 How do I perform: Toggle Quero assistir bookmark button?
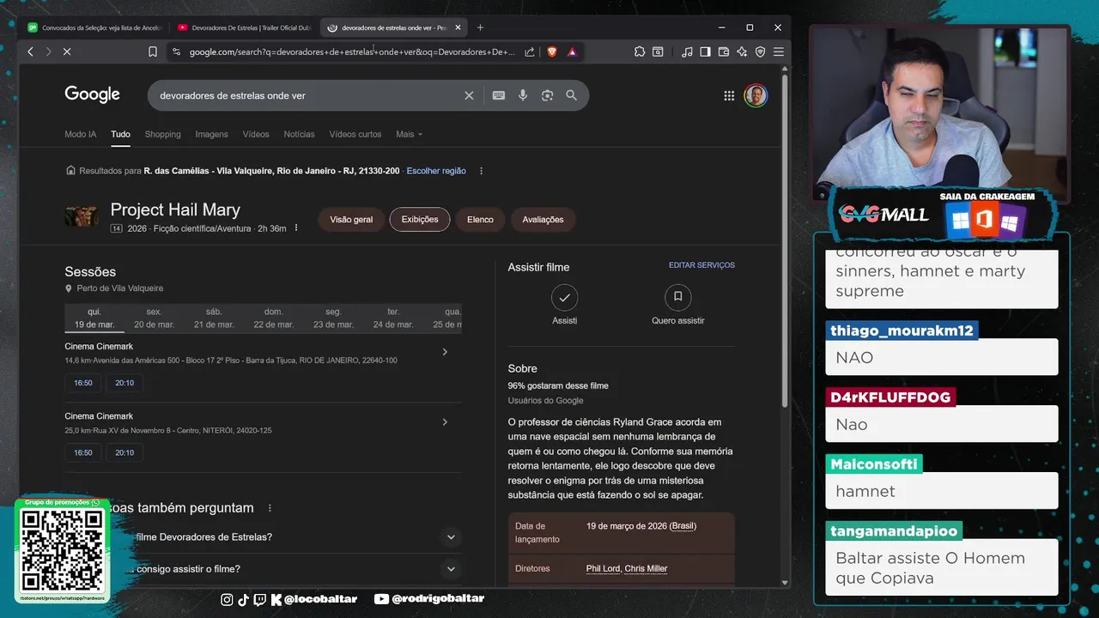coord(677,298)
